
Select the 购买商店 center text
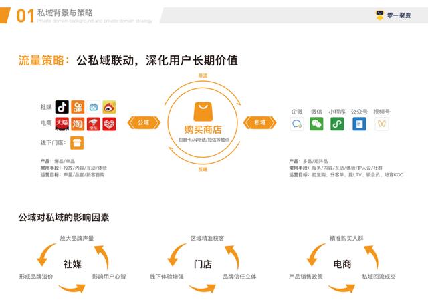click(203, 130)
